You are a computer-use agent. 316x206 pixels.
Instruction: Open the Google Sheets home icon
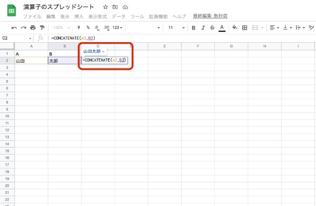[x=12, y=11]
